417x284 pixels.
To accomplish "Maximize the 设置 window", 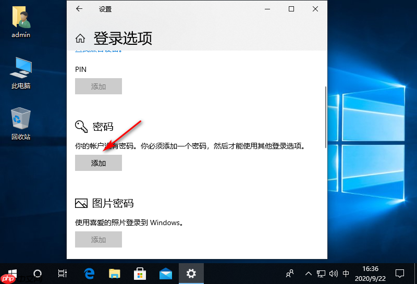I will point(291,9).
